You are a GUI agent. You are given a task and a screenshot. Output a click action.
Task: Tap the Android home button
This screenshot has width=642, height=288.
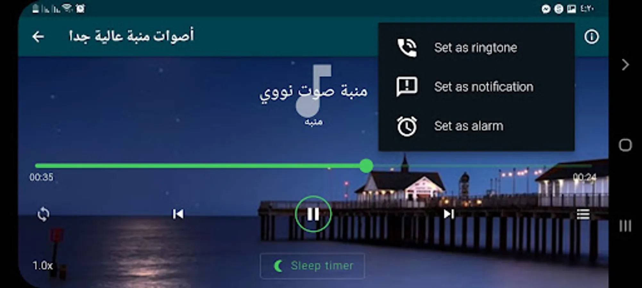pos(625,145)
